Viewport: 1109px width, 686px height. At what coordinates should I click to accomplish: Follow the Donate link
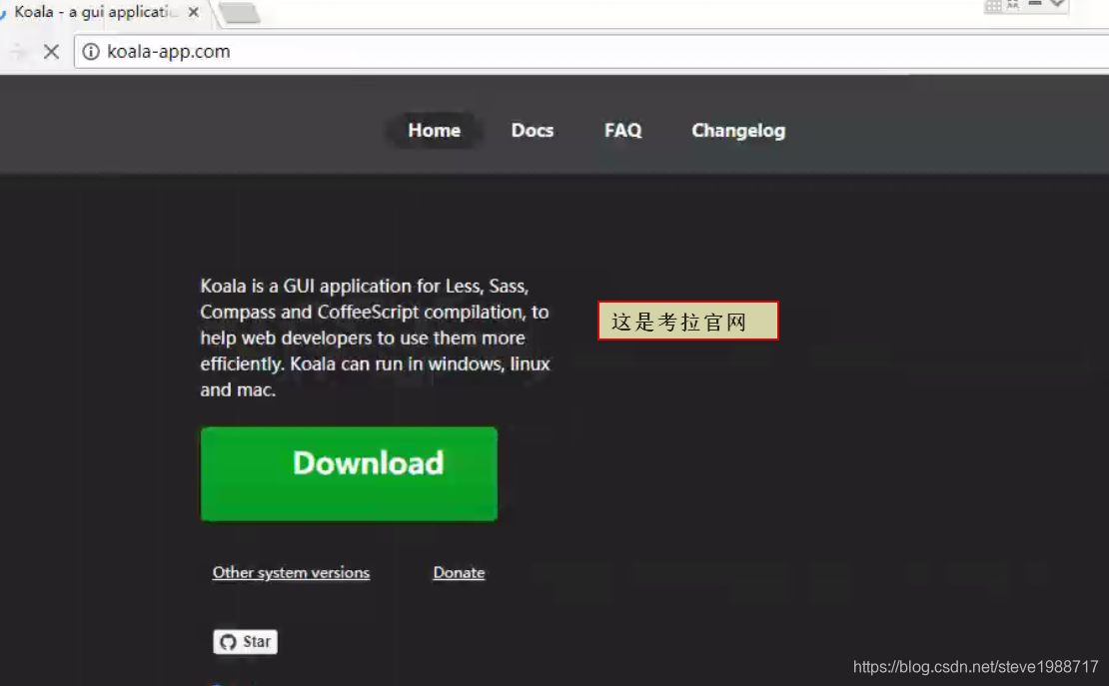(459, 573)
